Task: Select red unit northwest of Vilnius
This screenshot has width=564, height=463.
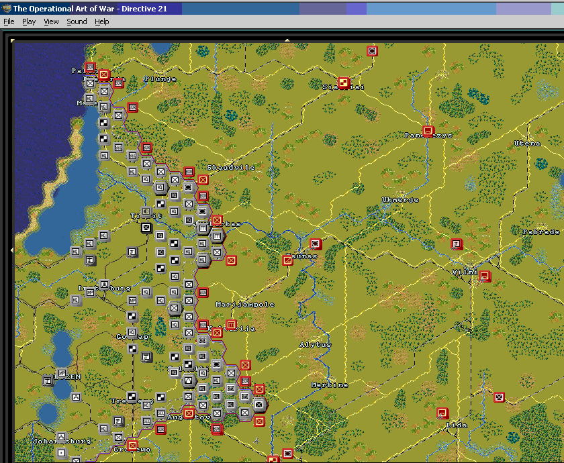Action: (x=457, y=244)
